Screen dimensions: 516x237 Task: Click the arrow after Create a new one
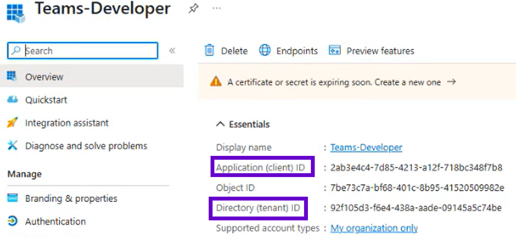click(x=452, y=82)
